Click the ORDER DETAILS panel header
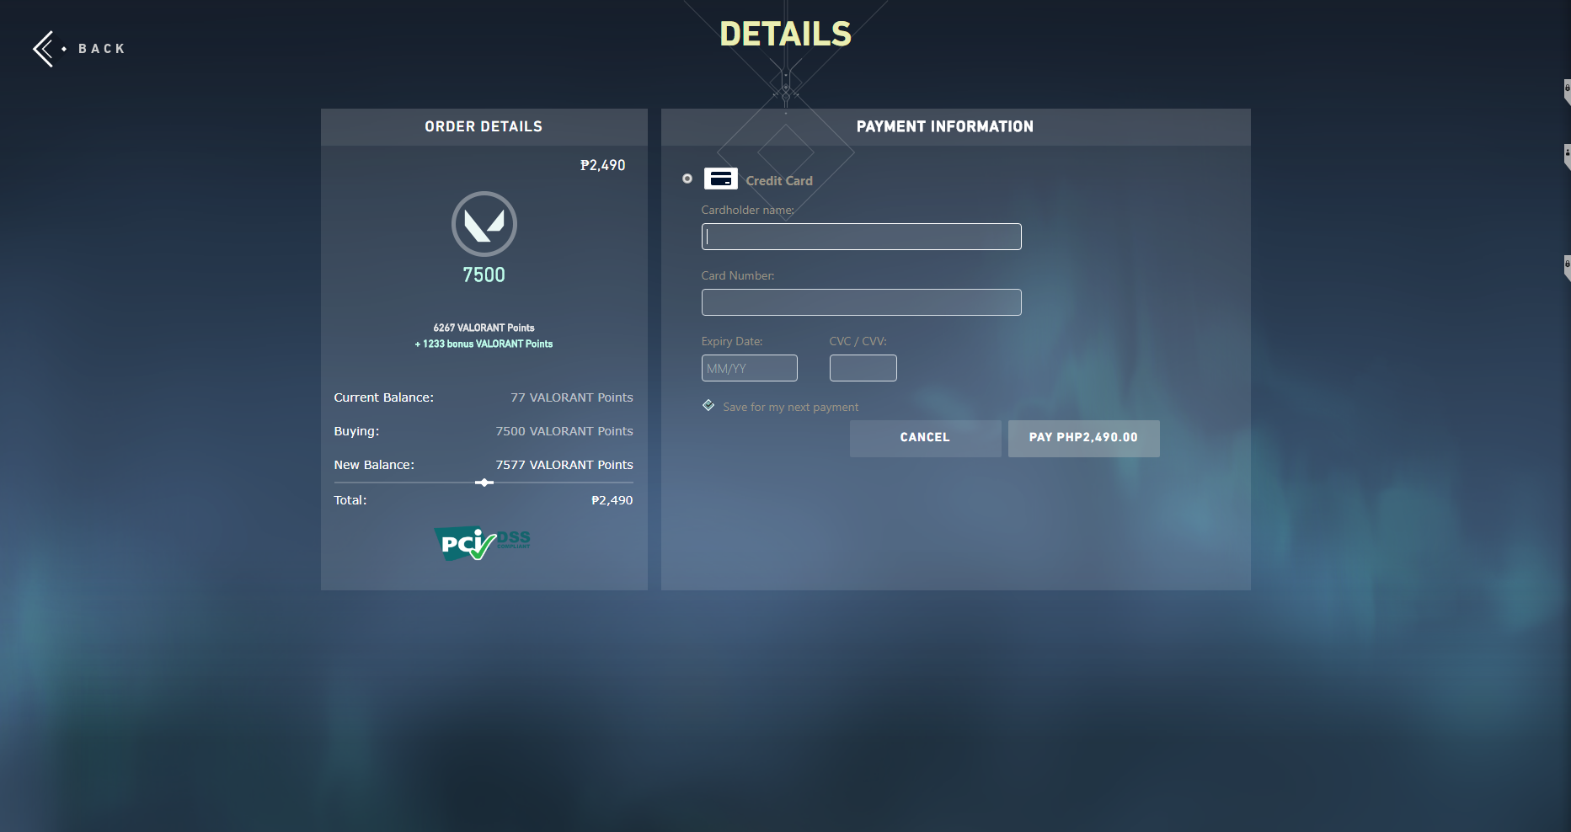 484,126
